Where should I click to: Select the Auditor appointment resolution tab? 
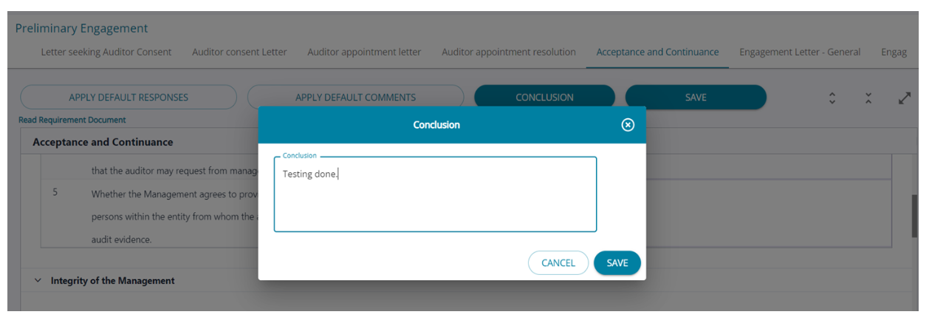508,52
